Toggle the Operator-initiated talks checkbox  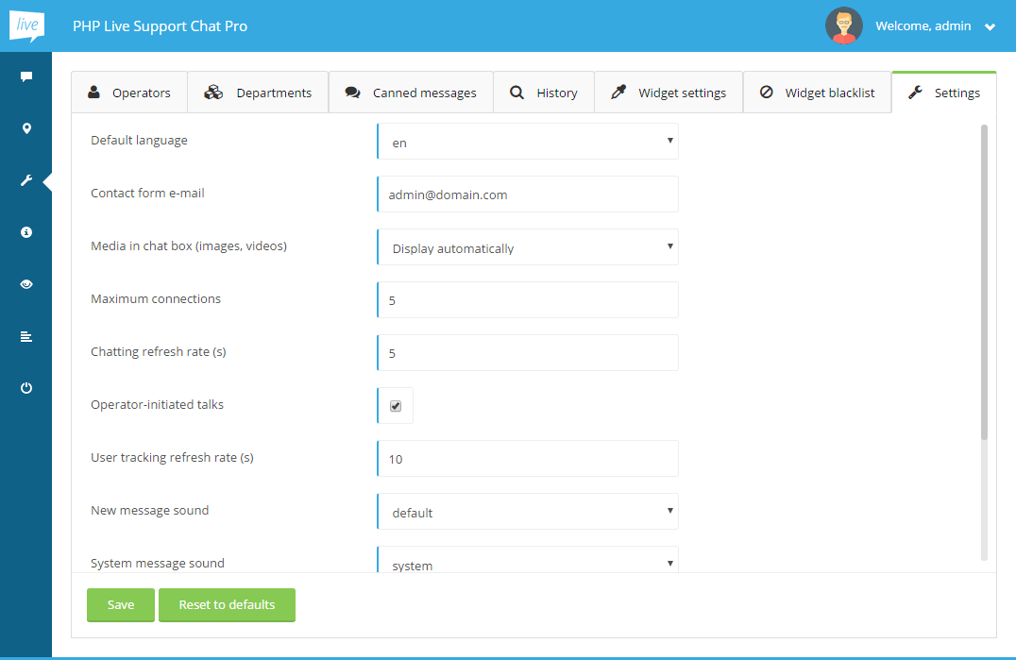pos(396,406)
